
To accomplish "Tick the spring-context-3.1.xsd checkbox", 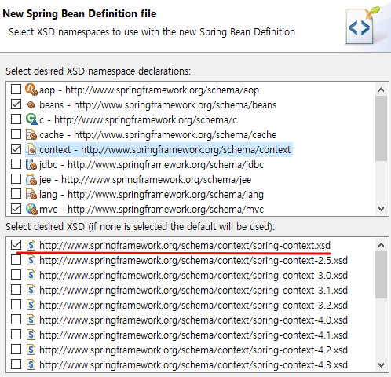I will point(16,290).
